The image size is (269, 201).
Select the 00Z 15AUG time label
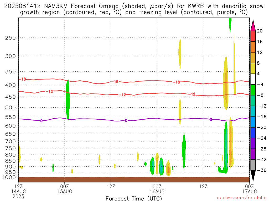pyautogui.click(x=65, y=189)
